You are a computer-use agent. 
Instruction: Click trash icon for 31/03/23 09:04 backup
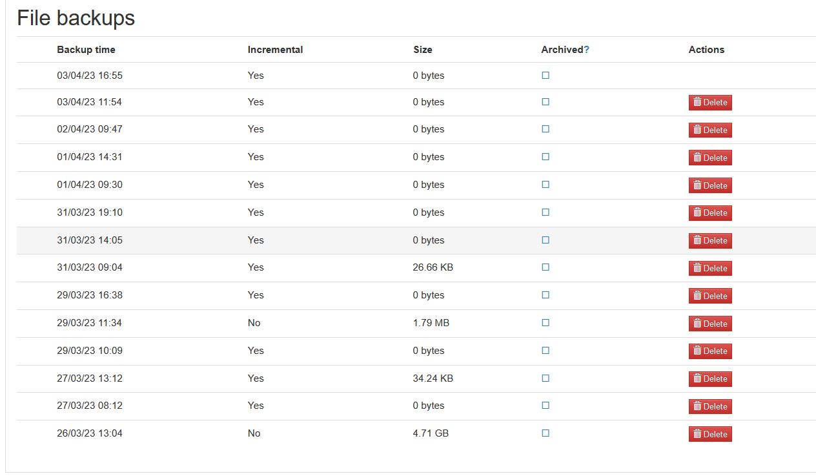click(697, 267)
